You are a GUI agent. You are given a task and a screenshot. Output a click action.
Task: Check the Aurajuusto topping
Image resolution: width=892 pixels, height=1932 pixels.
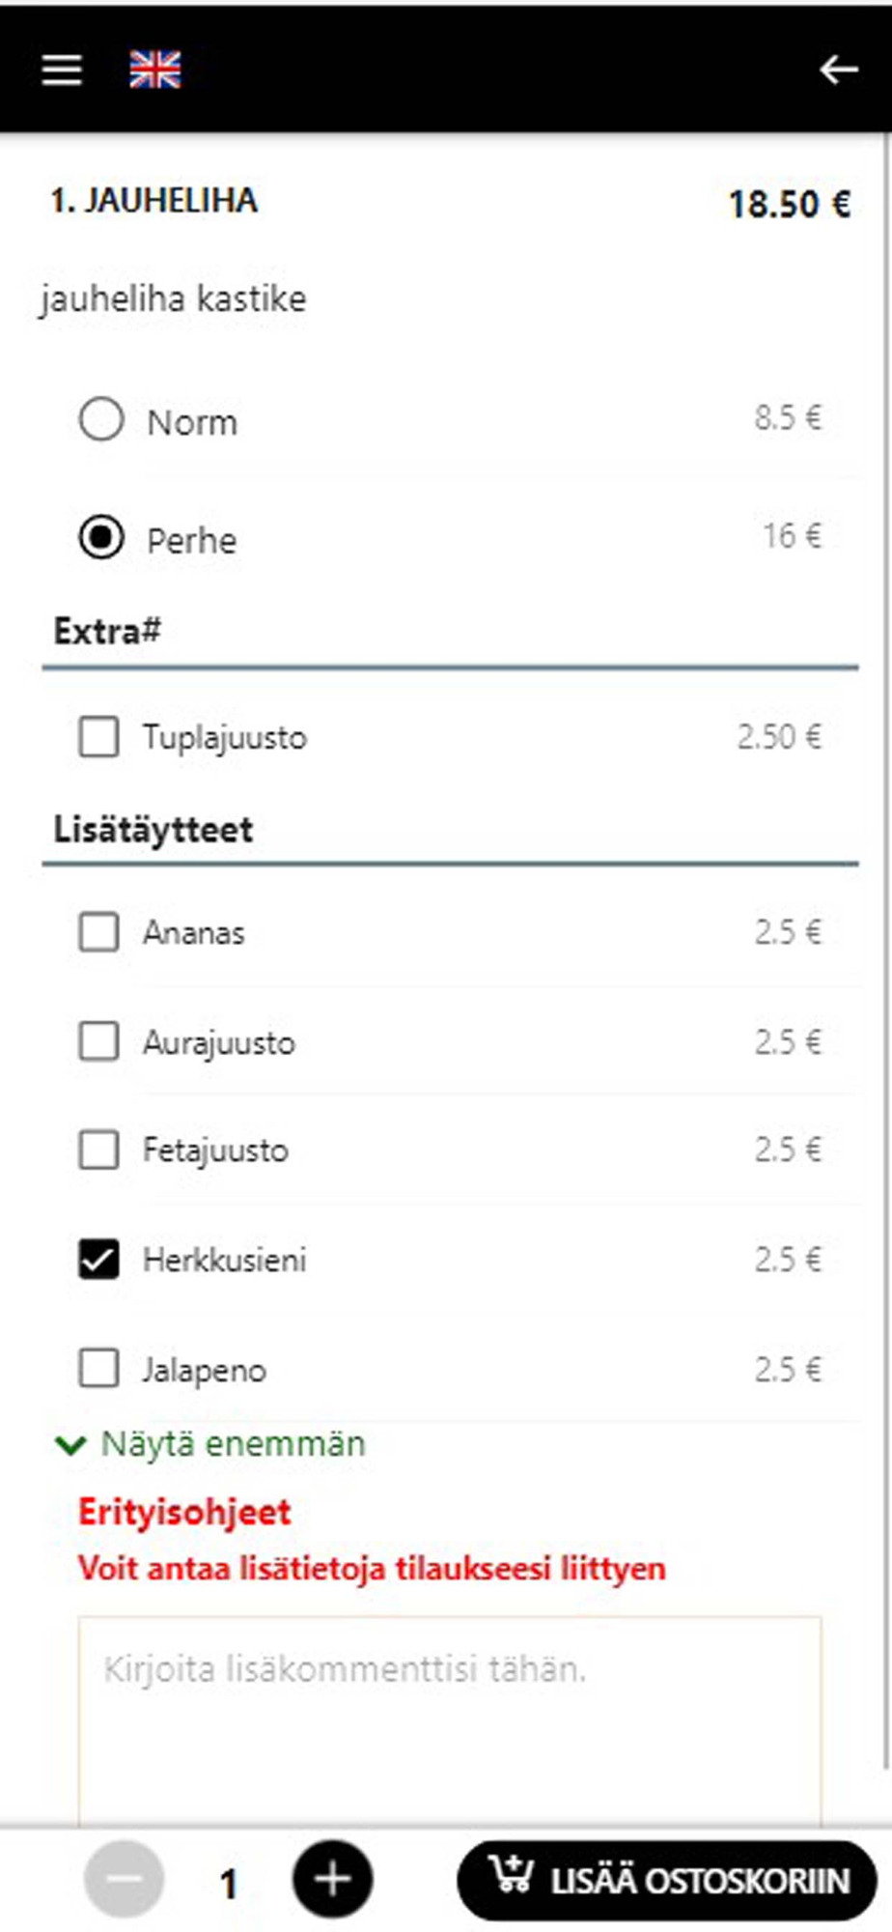[x=98, y=1042]
